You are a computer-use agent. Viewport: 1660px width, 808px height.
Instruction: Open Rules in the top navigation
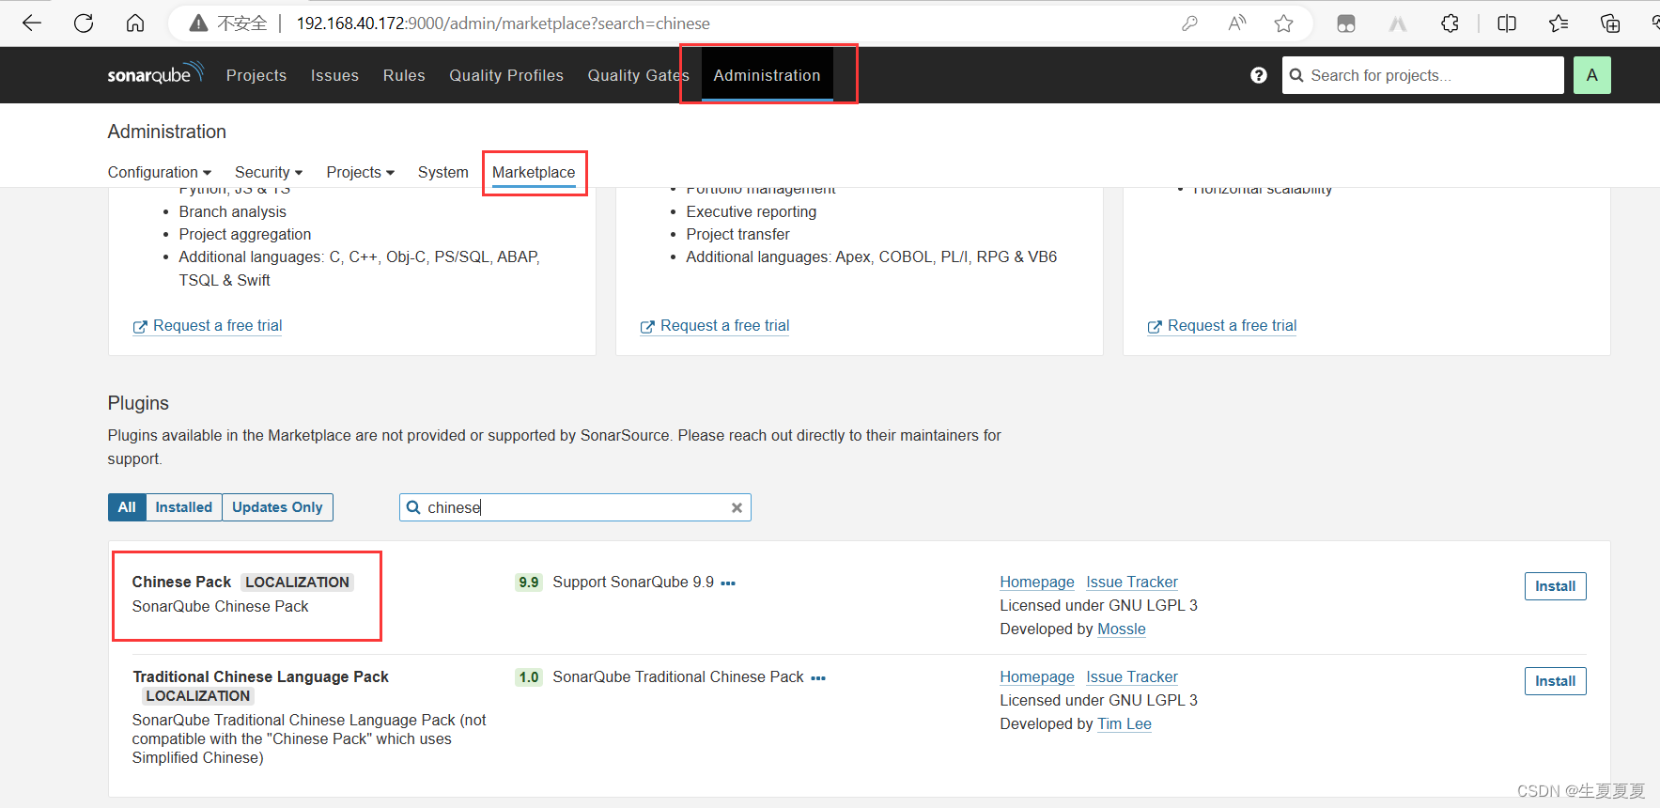pos(404,75)
